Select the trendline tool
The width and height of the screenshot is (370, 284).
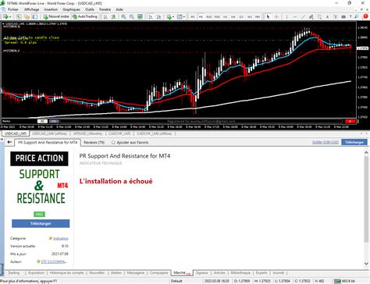point(303,16)
